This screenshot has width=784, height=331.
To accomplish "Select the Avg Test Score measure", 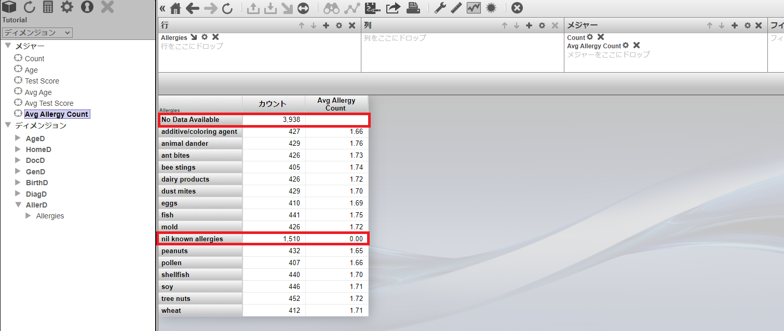I will 49,103.
